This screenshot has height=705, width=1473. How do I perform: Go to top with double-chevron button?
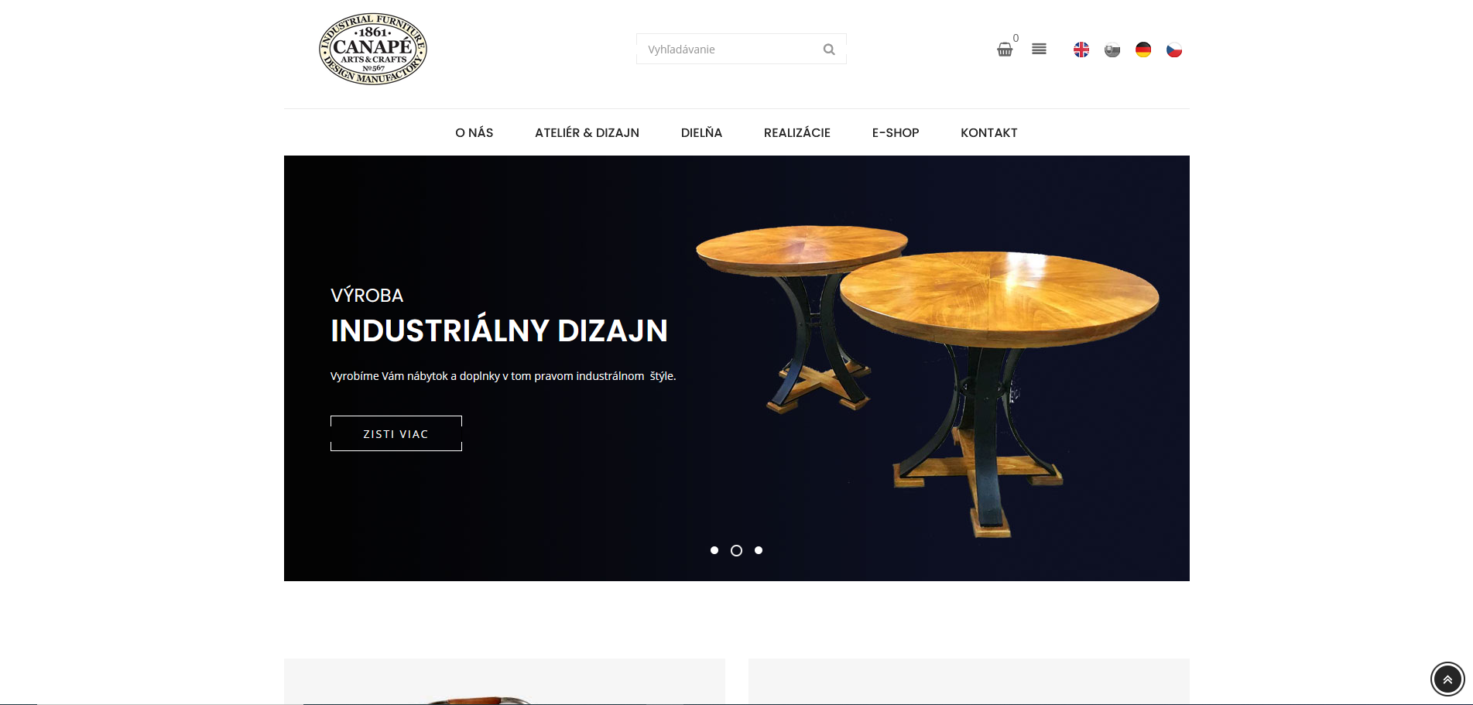[1447, 679]
